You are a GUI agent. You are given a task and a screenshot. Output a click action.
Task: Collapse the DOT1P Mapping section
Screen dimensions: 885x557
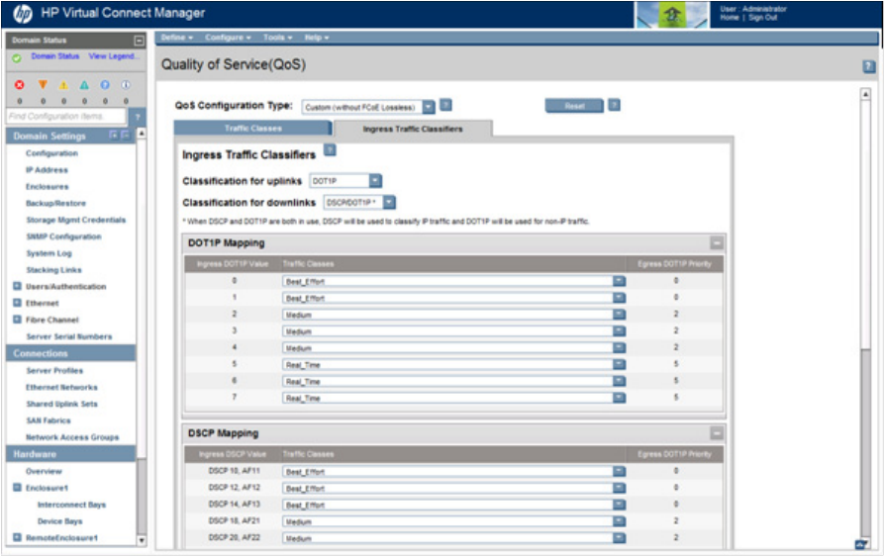(717, 243)
